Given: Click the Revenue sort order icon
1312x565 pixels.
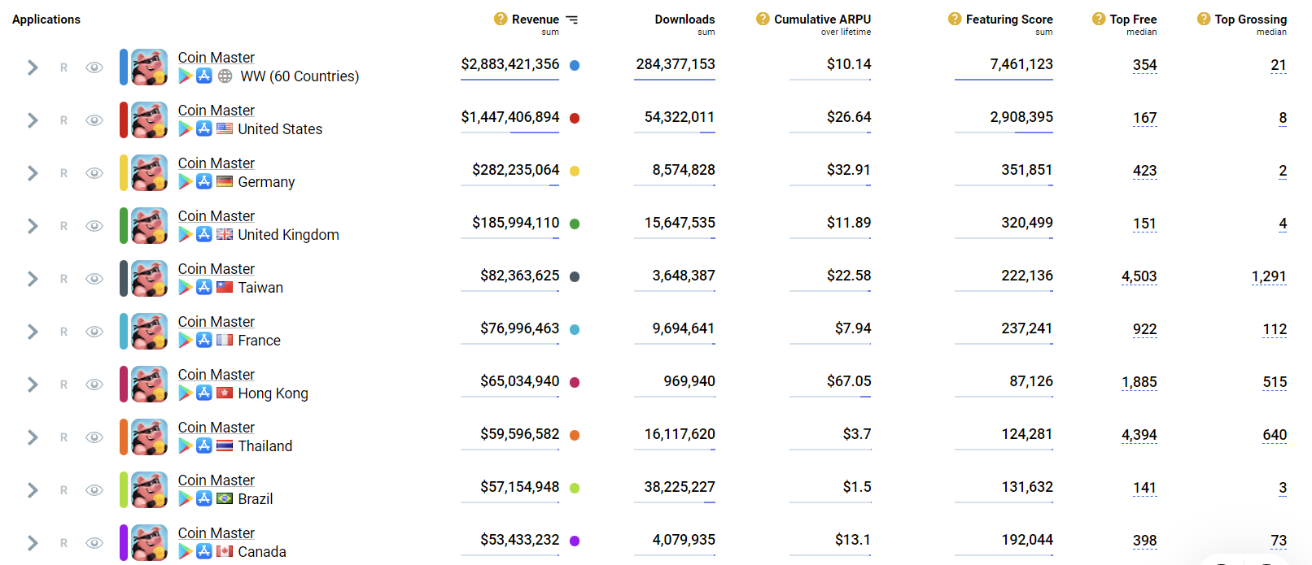Looking at the screenshot, I should pyautogui.click(x=572, y=20).
